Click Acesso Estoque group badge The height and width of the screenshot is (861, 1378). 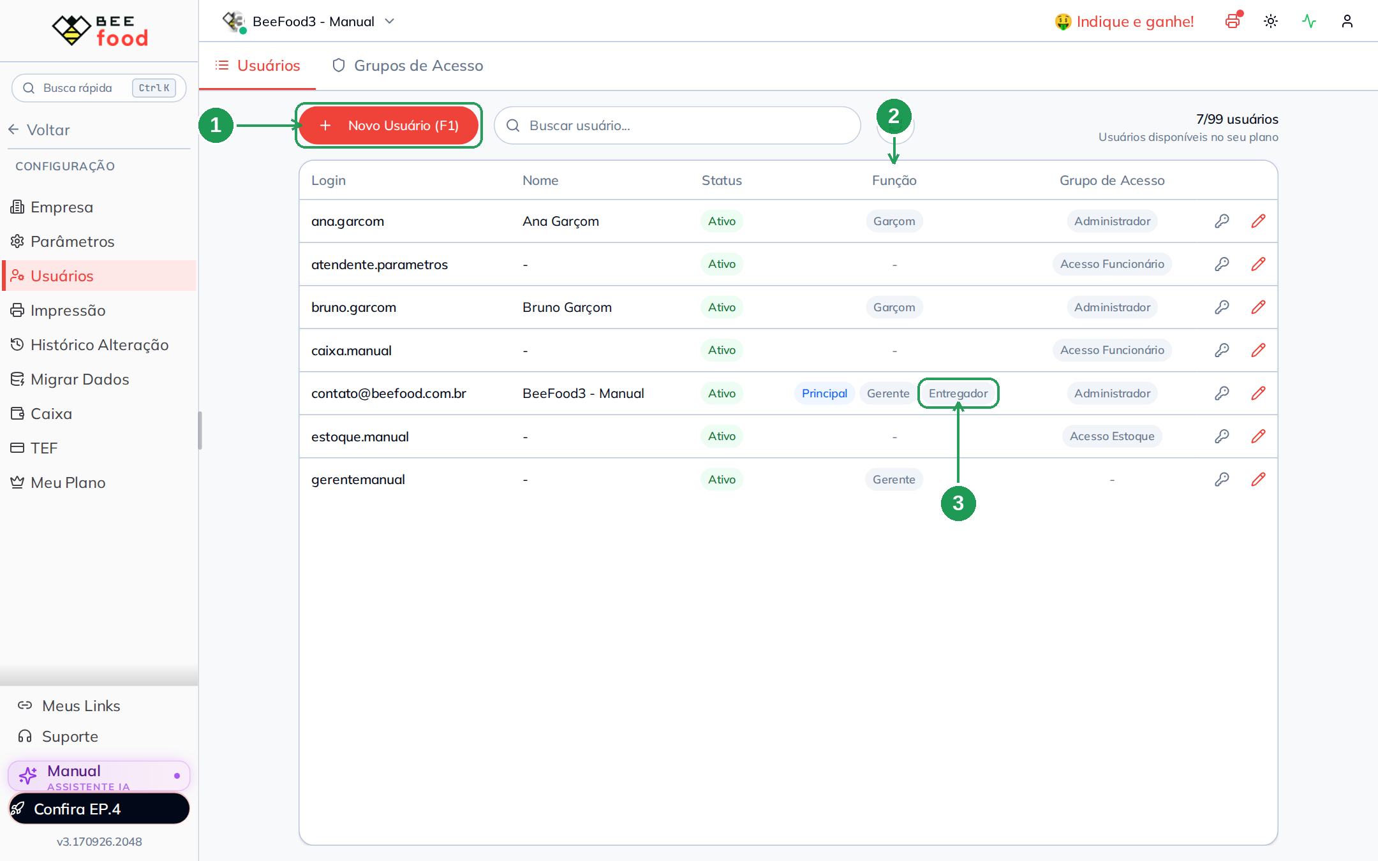tap(1112, 436)
